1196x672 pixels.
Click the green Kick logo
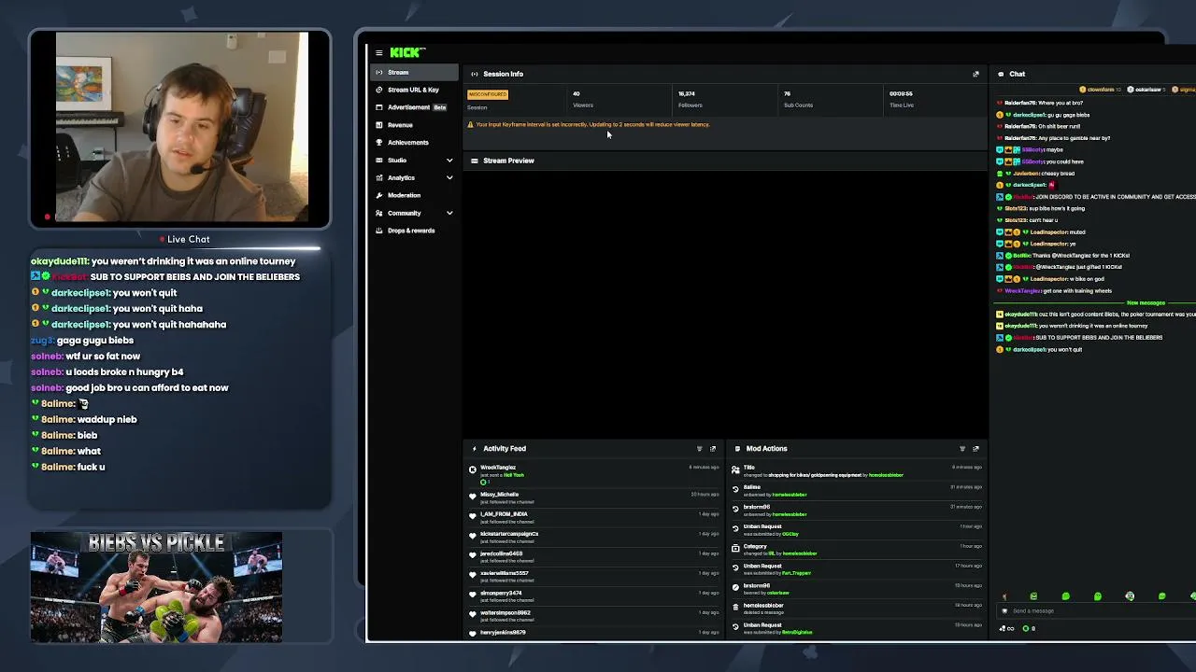click(406, 53)
